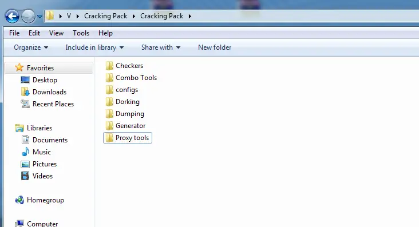Open the Edit menu
Viewport: 419px width, 227px height.
(34, 33)
